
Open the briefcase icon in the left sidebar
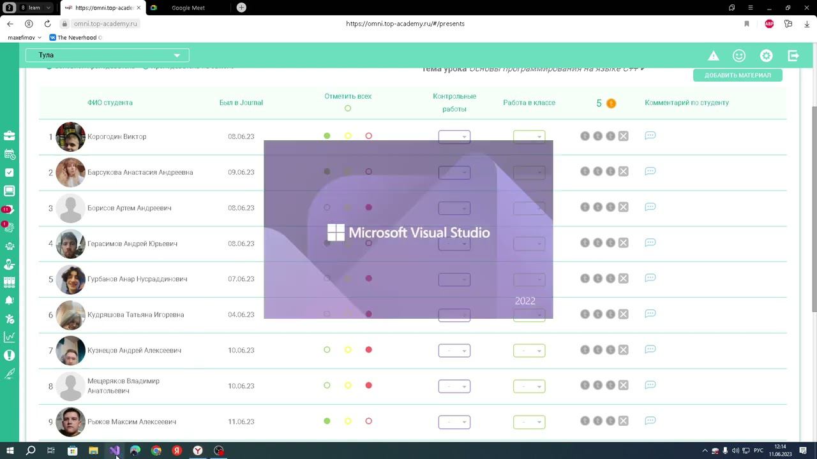pyautogui.click(x=10, y=136)
